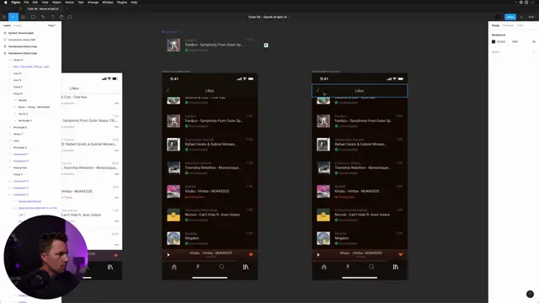Click heart icon in middle phone player bar

(x=251, y=254)
